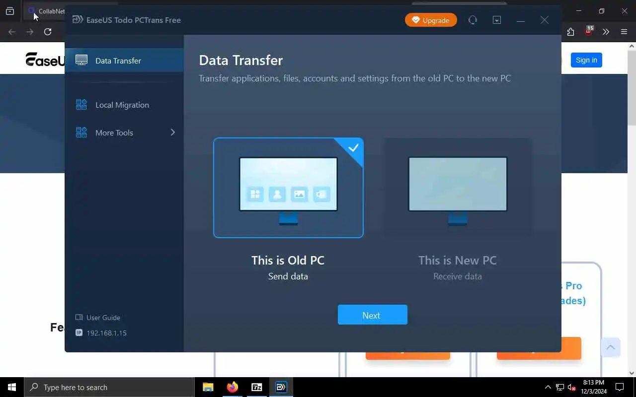Click Sign in on the browser page
636x397 pixels.
[x=586, y=60]
